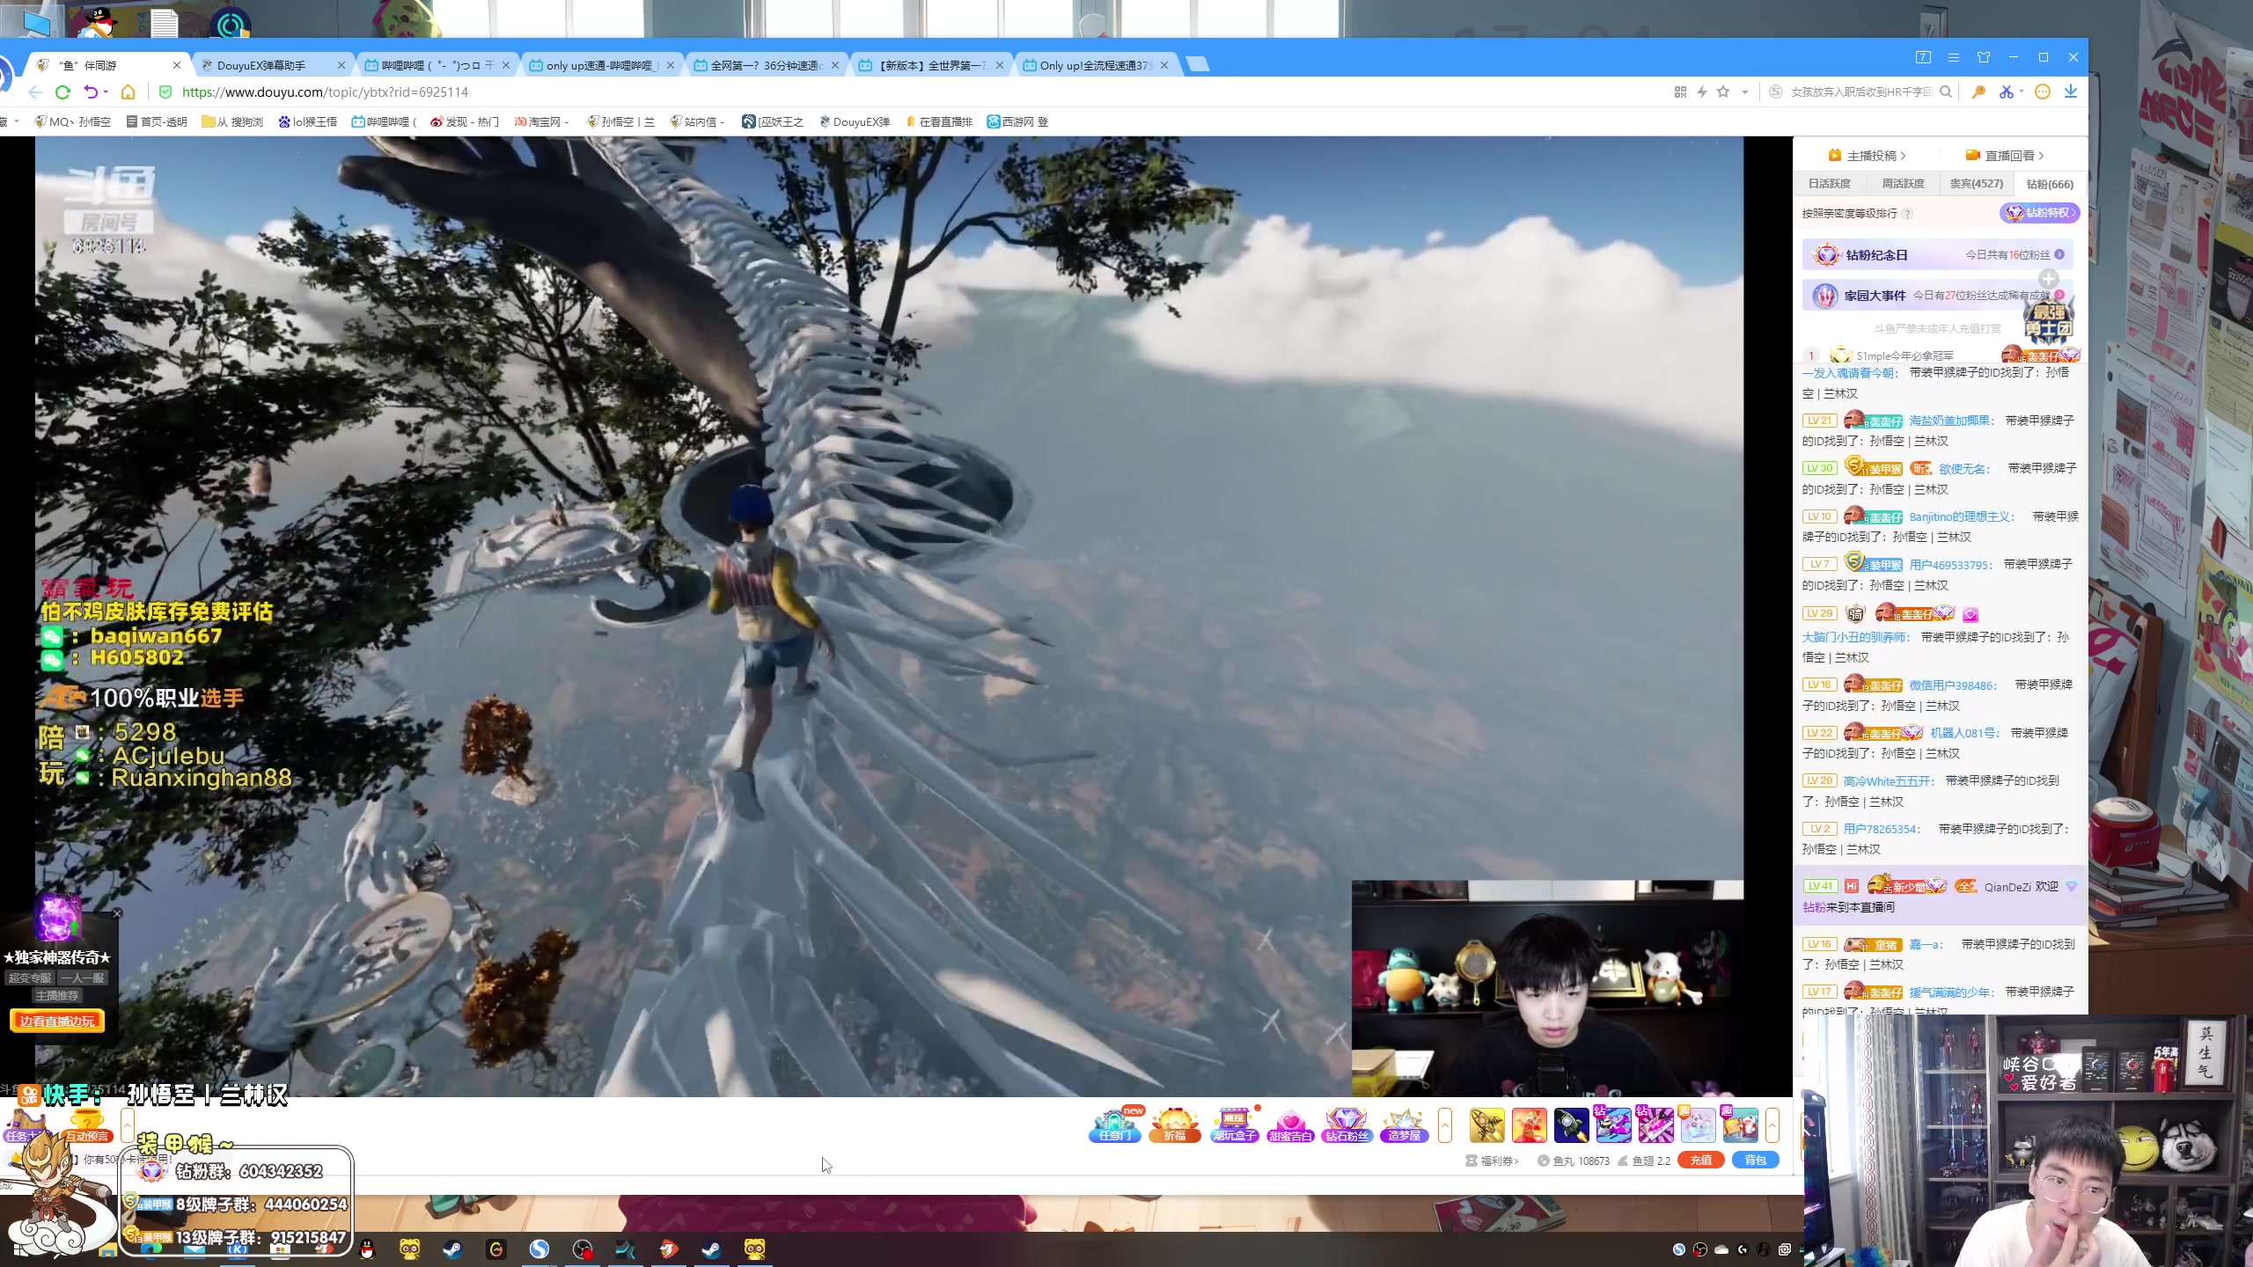2253x1267 pixels.
Task: Close the 独家神器传奇 ad popup
Action: [117, 913]
